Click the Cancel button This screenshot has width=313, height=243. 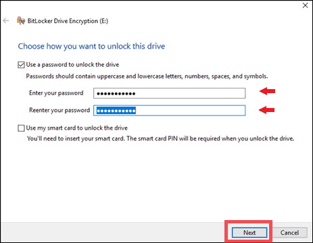289,232
